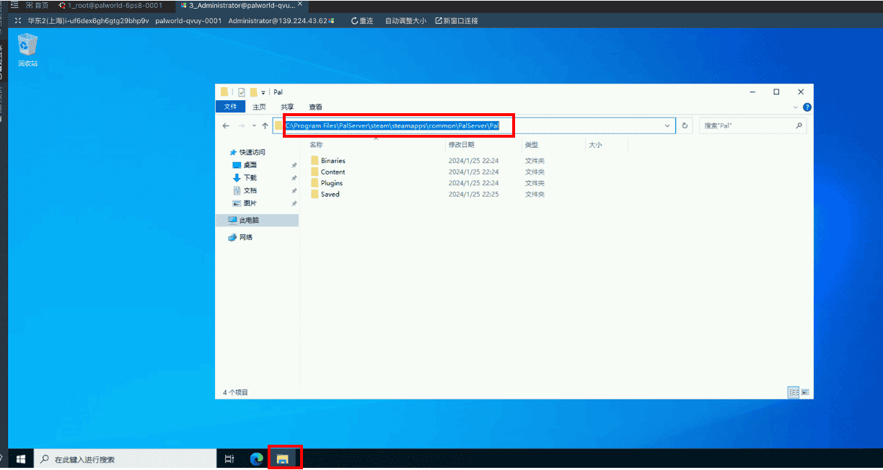Click the Explorer search box for Pal
Screen dimensions: 883x470
click(x=747, y=125)
